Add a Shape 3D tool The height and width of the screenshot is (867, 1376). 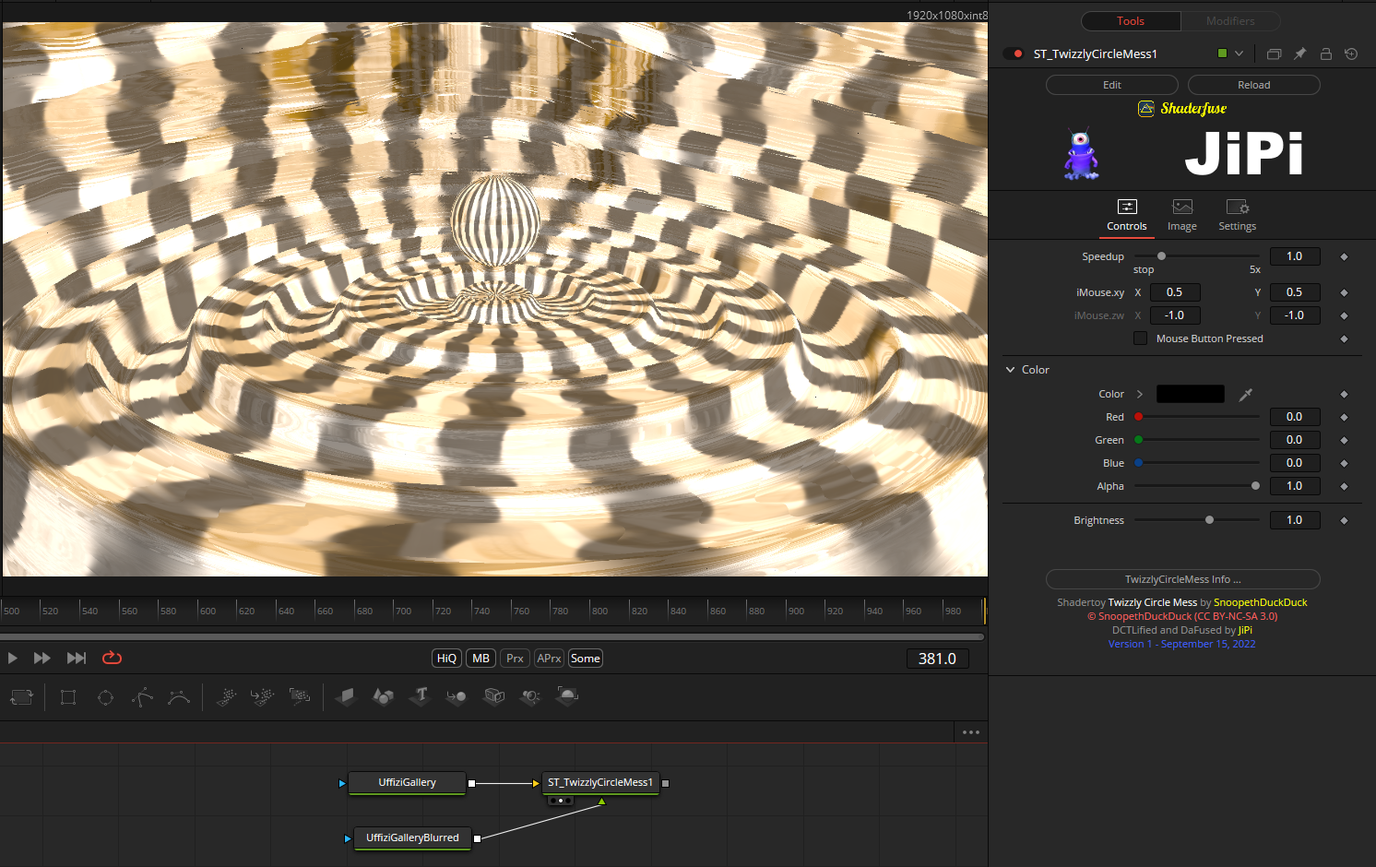[383, 697]
